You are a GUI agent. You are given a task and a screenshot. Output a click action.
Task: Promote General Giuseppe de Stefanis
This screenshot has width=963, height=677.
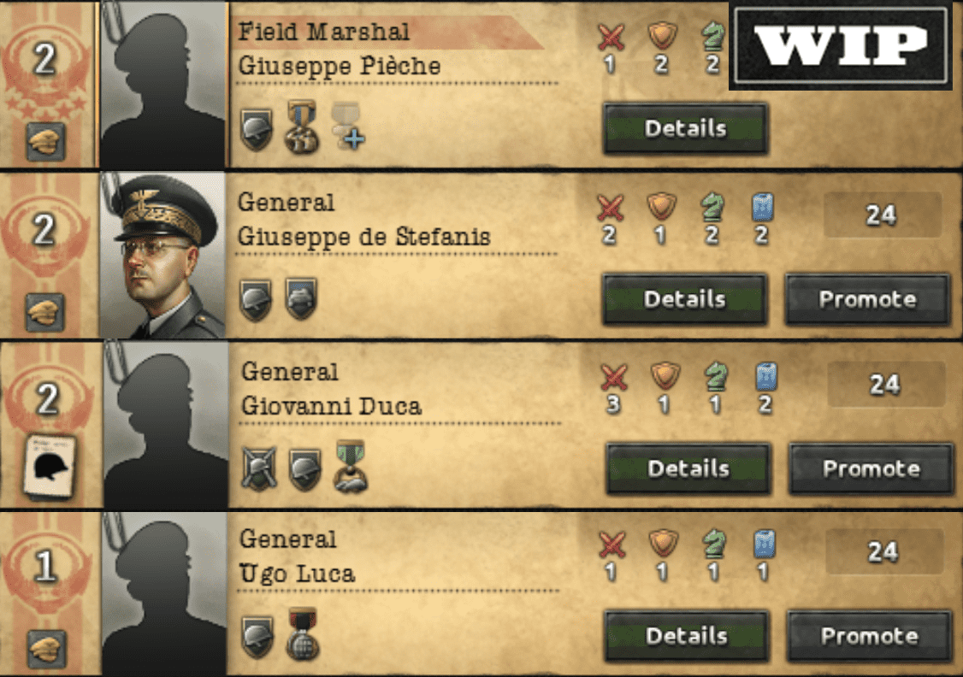coord(867,299)
